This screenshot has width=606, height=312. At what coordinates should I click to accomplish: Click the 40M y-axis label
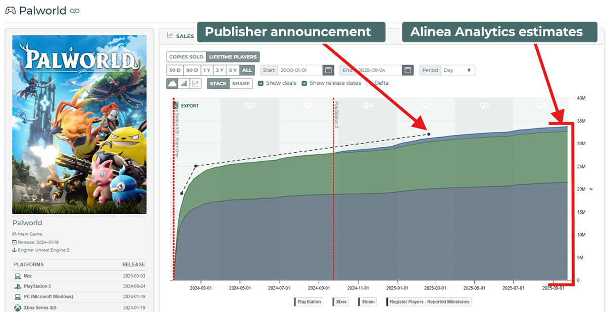pyautogui.click(x=581, y=99)
